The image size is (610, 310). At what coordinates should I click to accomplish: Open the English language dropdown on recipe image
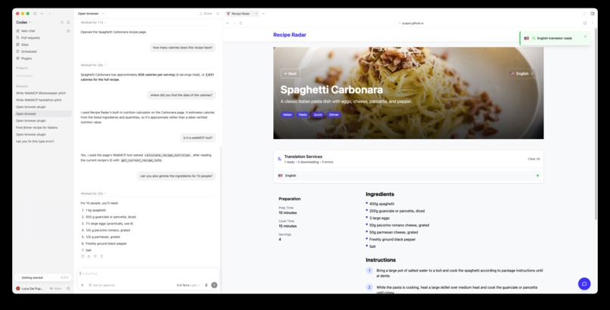pyautogui.click(x=521, y=73)
